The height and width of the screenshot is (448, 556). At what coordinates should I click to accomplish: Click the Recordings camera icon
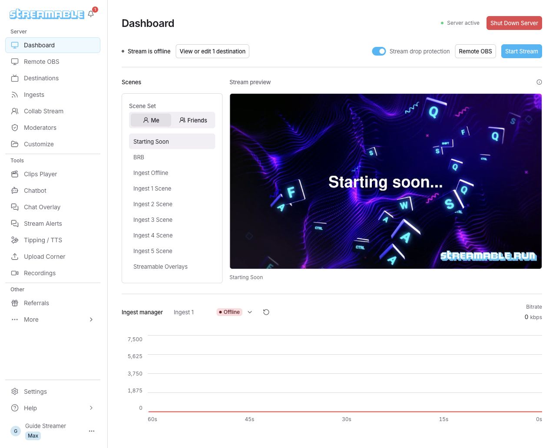point(15,273)
